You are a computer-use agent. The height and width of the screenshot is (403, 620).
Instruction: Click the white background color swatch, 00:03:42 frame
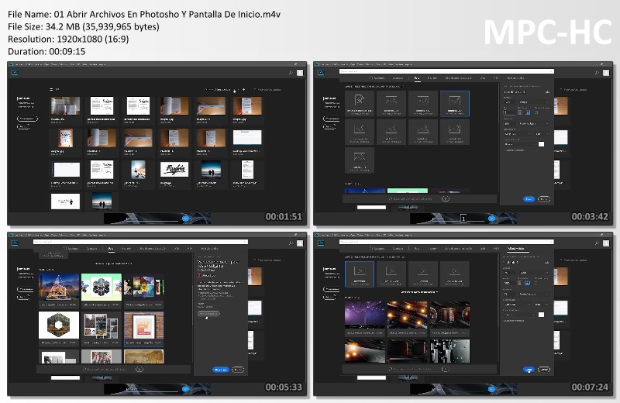[x=541, y=144]
